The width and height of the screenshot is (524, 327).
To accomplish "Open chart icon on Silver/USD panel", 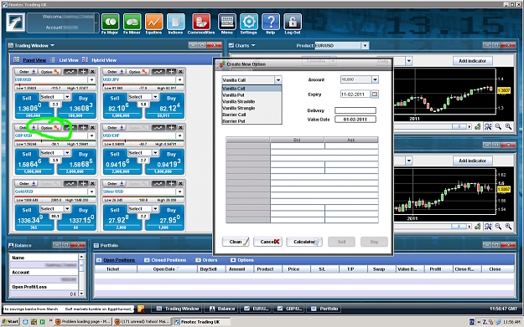I will coord(158,184).
